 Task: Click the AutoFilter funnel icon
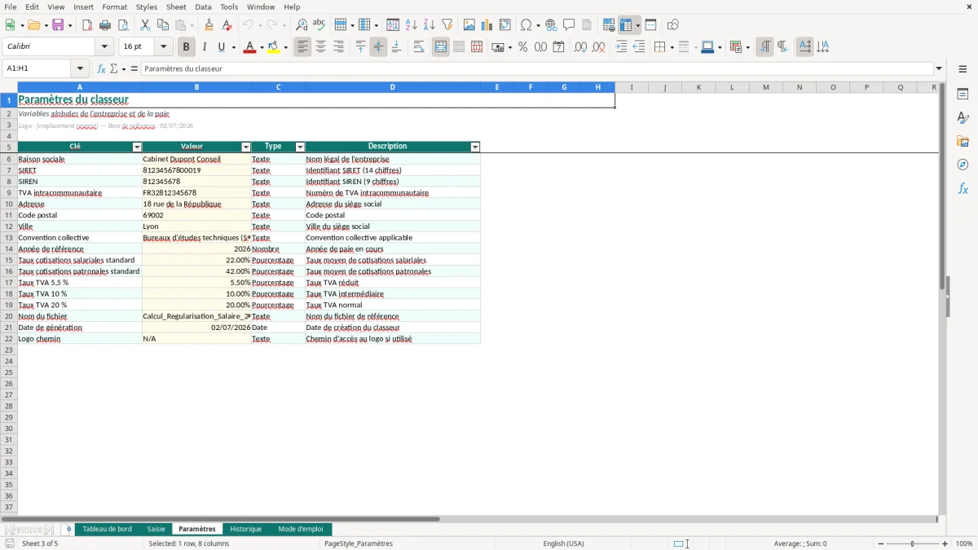tap(447, 25)
